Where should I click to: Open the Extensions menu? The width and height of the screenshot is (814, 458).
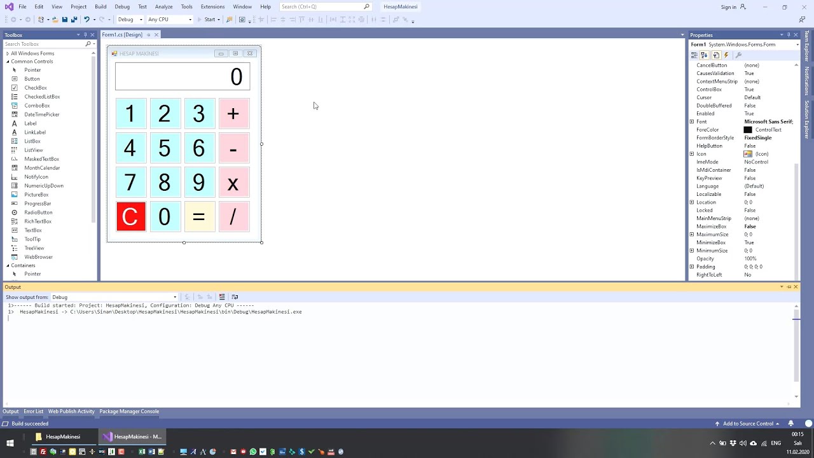pos(212,7)
